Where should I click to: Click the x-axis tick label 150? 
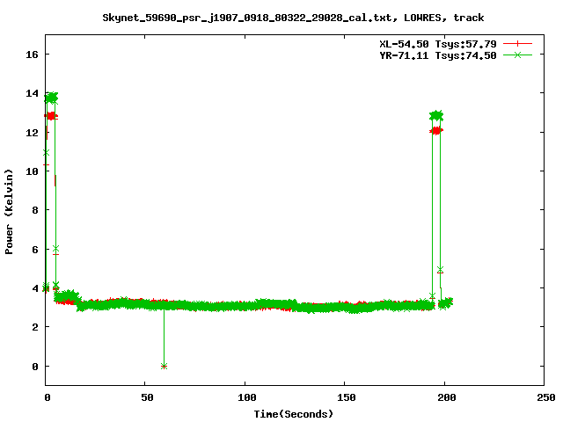click(x=347, y=397)
